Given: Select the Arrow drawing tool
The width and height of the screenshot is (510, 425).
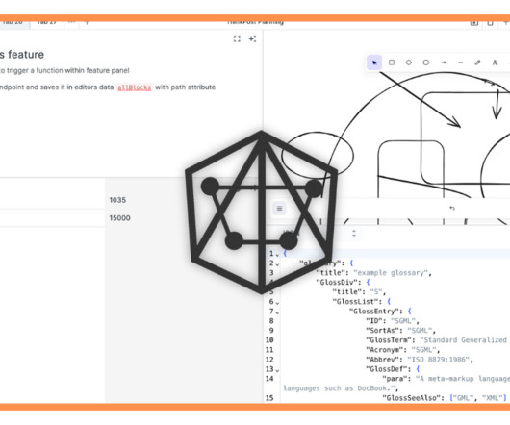Looking at the screenshot, I should (x=443, y=62).
